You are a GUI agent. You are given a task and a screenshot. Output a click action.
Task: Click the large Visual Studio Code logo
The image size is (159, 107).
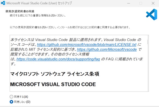pyautogui.click(x=152, y=14)
